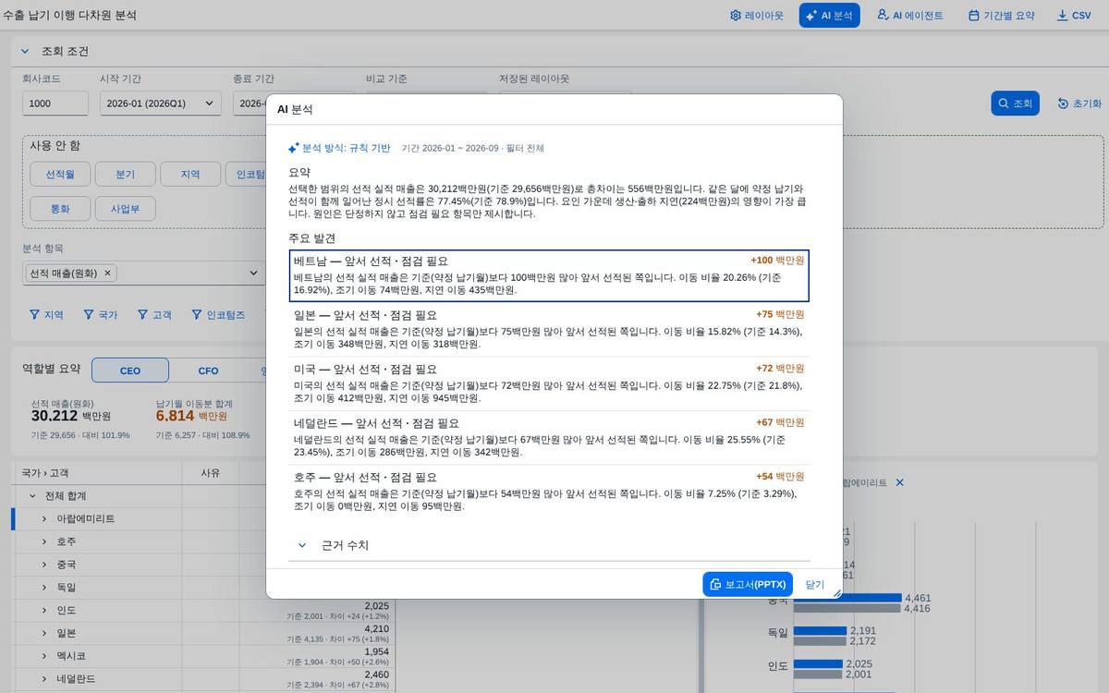Generate the 보고서(PPTX) report
This screenshot has height=693, width=1109.
click(748, 585)
